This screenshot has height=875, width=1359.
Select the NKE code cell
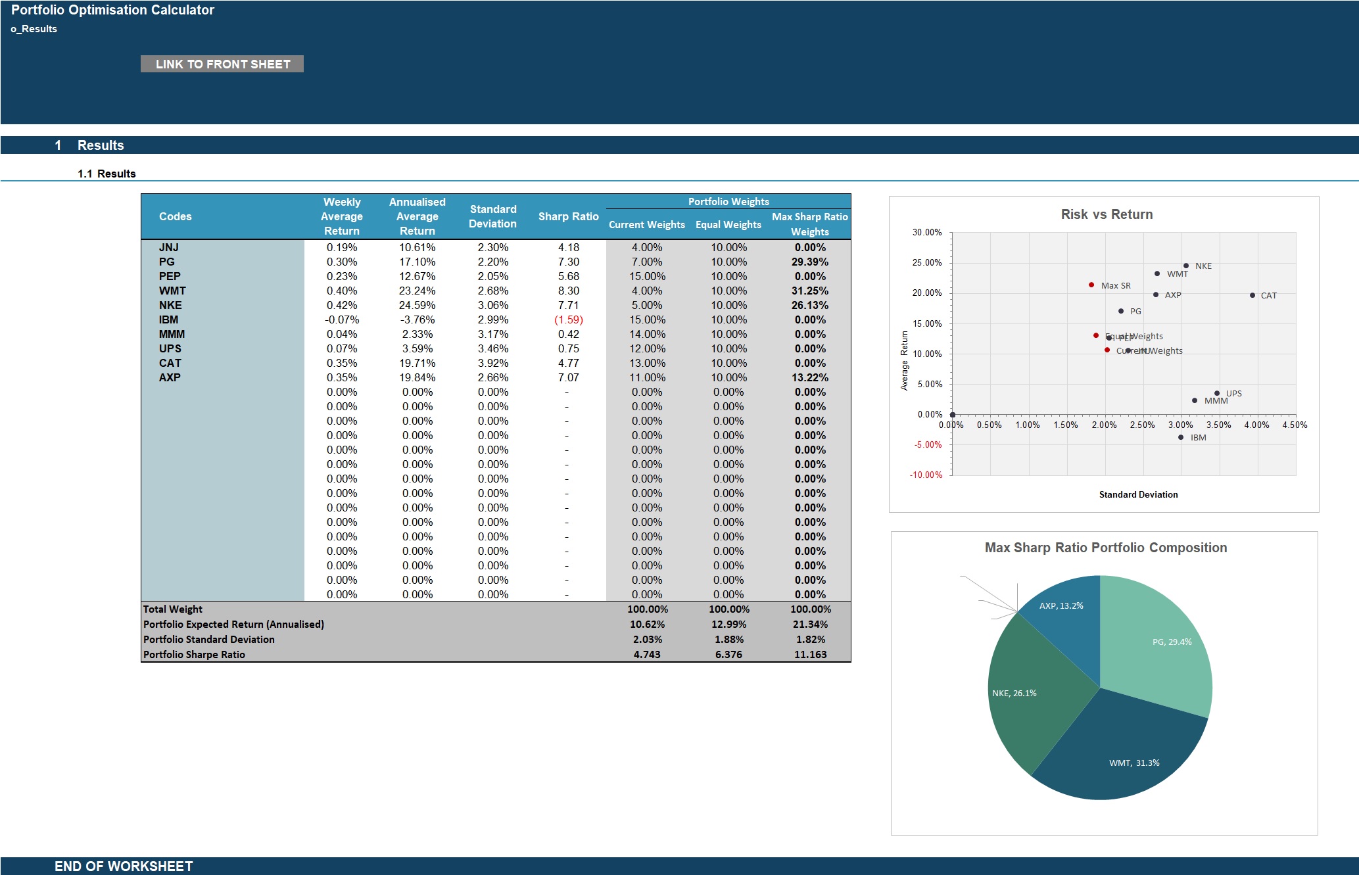point(223,305)
